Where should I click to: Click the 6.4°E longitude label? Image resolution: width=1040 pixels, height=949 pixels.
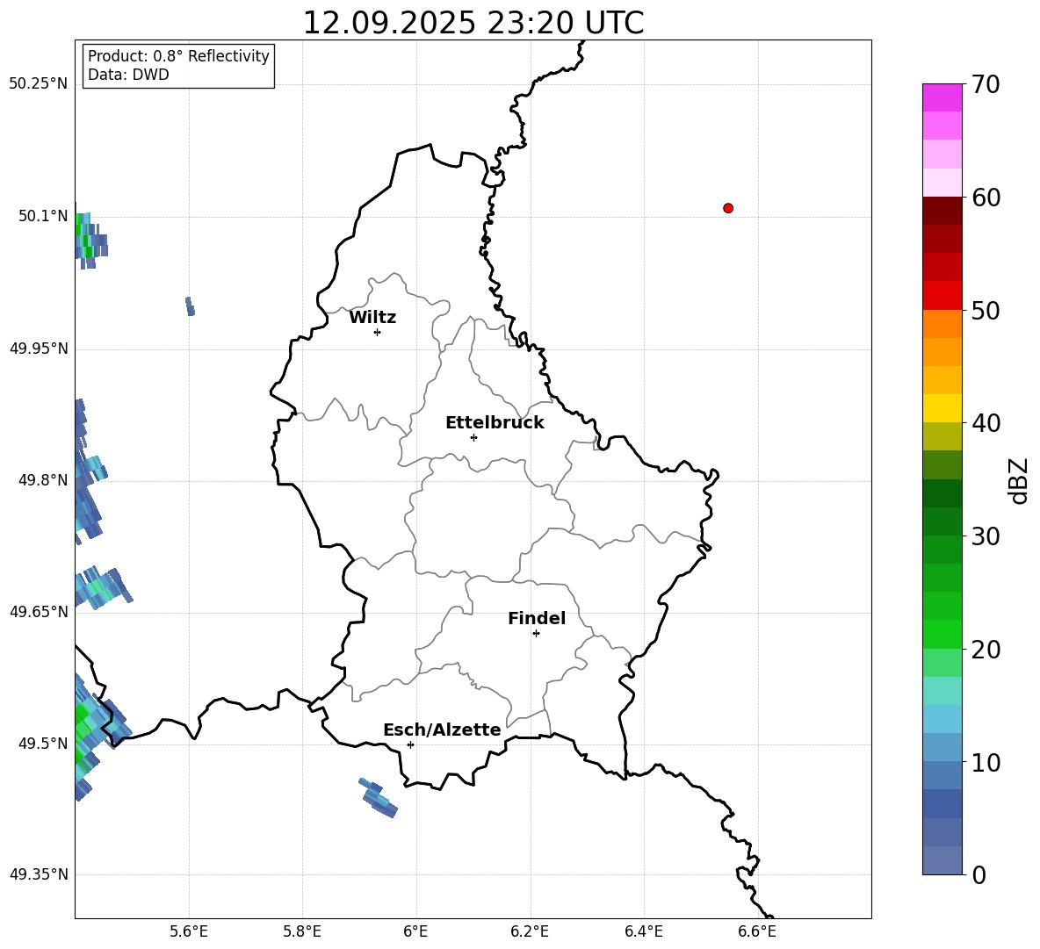(x=643, y=931)
